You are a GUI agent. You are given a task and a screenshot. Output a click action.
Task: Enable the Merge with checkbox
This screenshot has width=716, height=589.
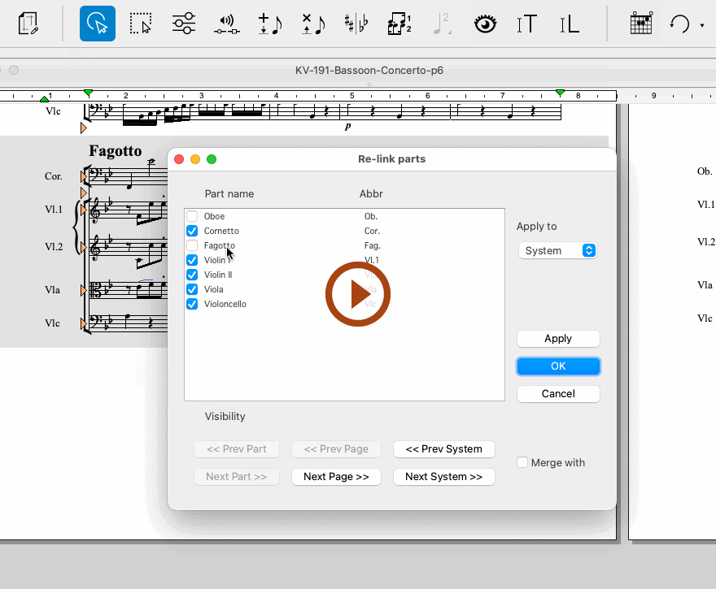(522, 462)
